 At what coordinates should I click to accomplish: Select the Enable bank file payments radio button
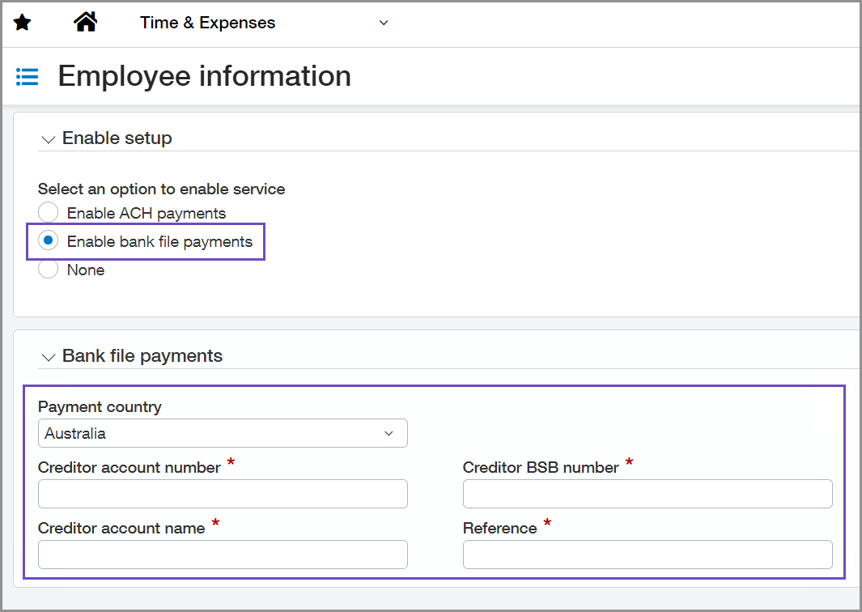click(x=49, y=241)
